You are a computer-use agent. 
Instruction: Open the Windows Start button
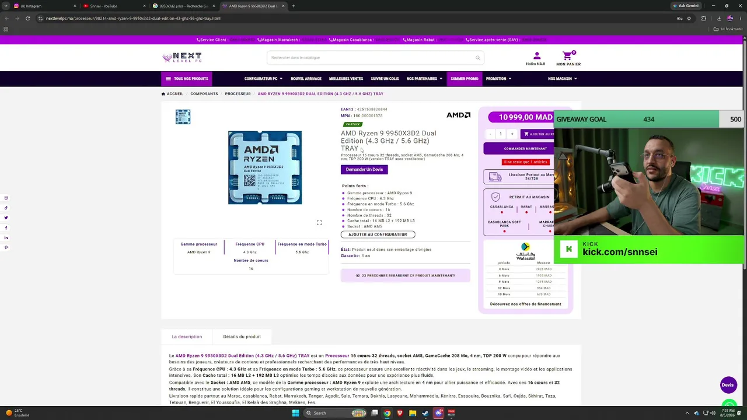point(295,413)
